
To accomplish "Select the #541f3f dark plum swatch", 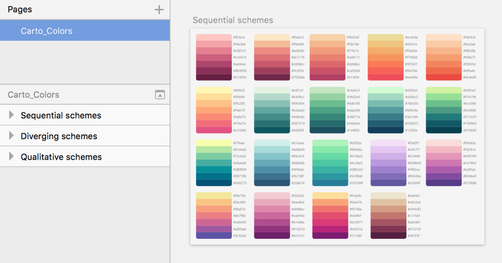I will point(388,236).
